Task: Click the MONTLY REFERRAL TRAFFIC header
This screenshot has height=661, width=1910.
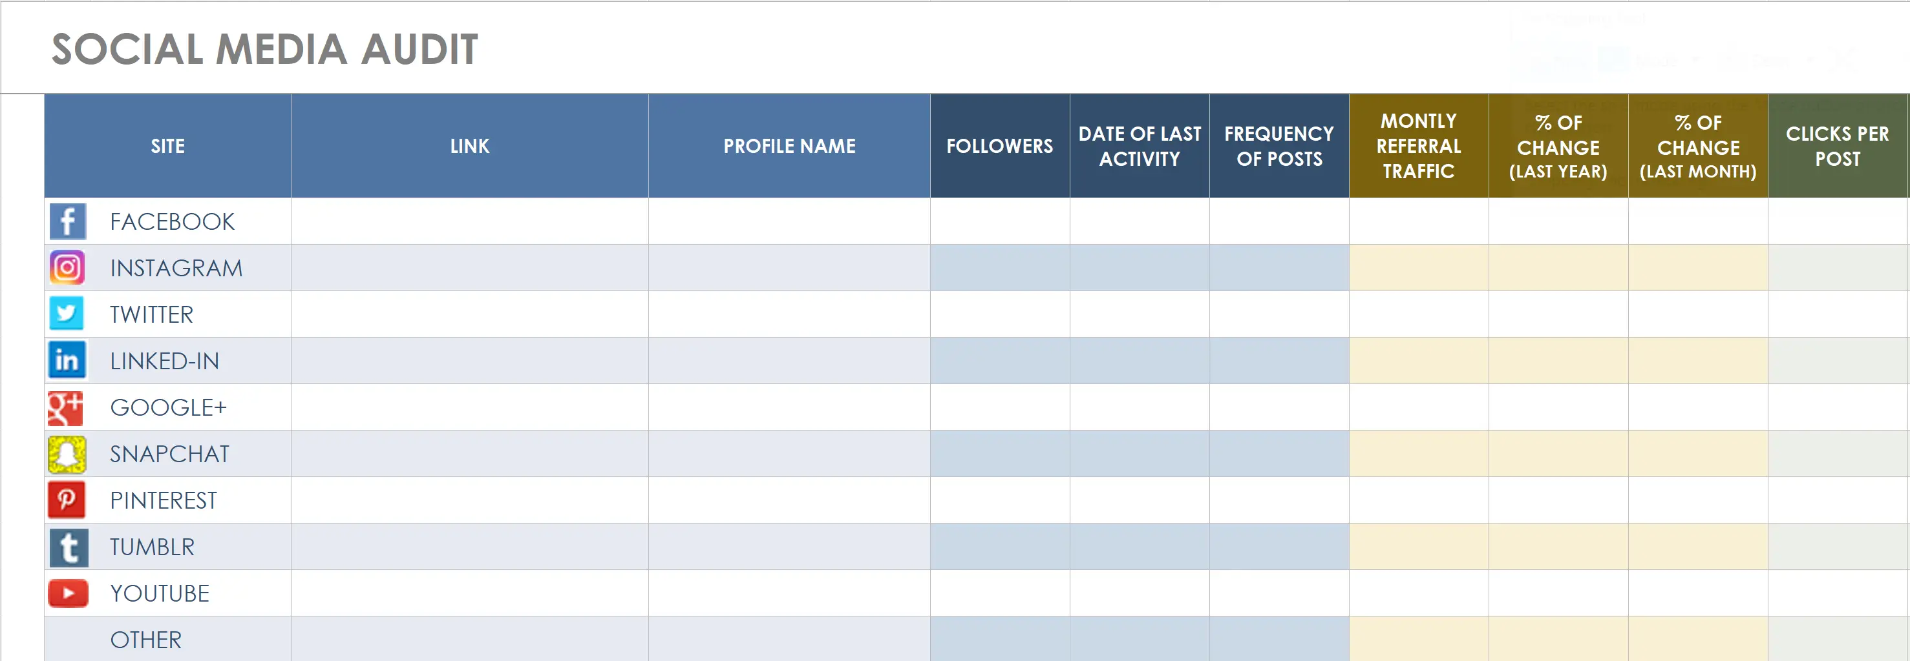Action: [x=1417, y=146]
